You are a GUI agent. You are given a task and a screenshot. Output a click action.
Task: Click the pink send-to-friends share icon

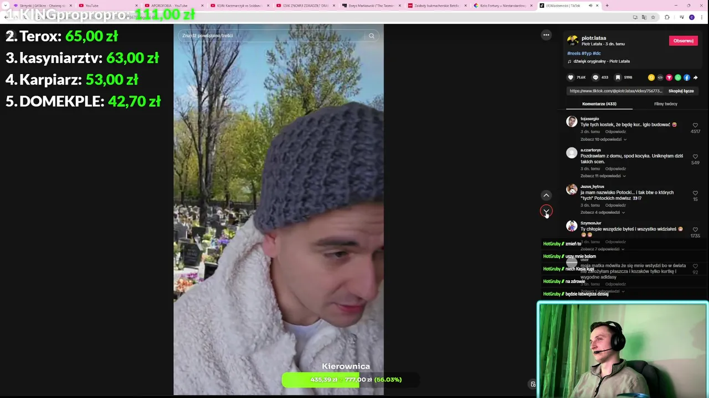[669, 77]
